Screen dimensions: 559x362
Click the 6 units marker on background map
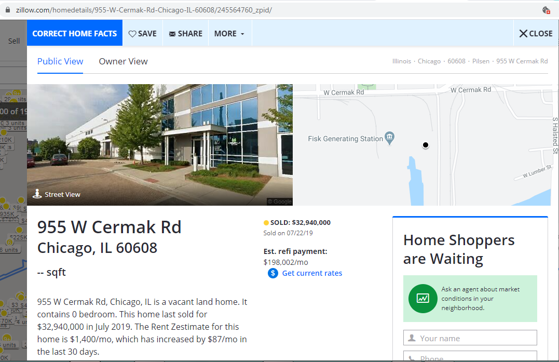click(x=9, y=250)
